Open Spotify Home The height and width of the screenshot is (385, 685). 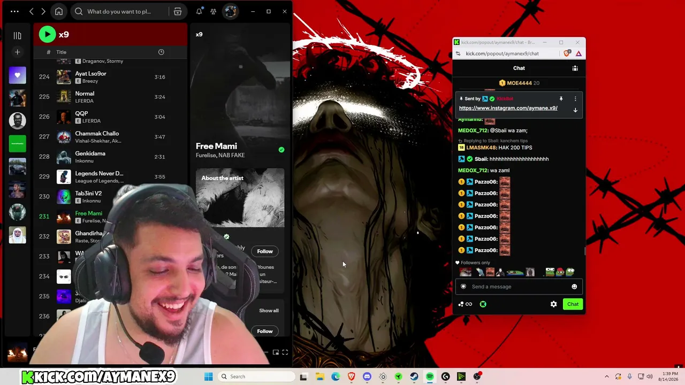(59, 11)
